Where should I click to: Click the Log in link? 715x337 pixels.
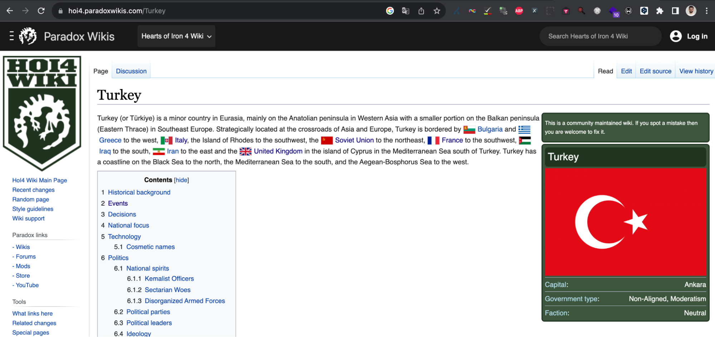coord(697,36)
